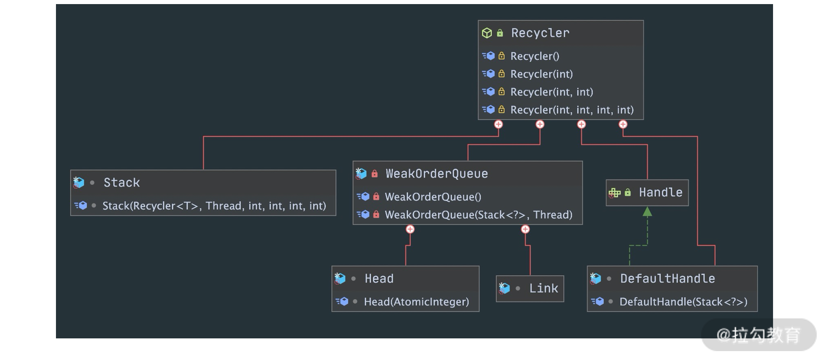Select the Stack constructor row
The image size is (829, 362).
[x=214, y=206]
